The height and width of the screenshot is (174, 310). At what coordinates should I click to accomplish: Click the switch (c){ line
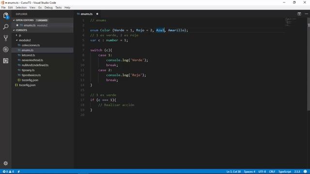(101, 50)
